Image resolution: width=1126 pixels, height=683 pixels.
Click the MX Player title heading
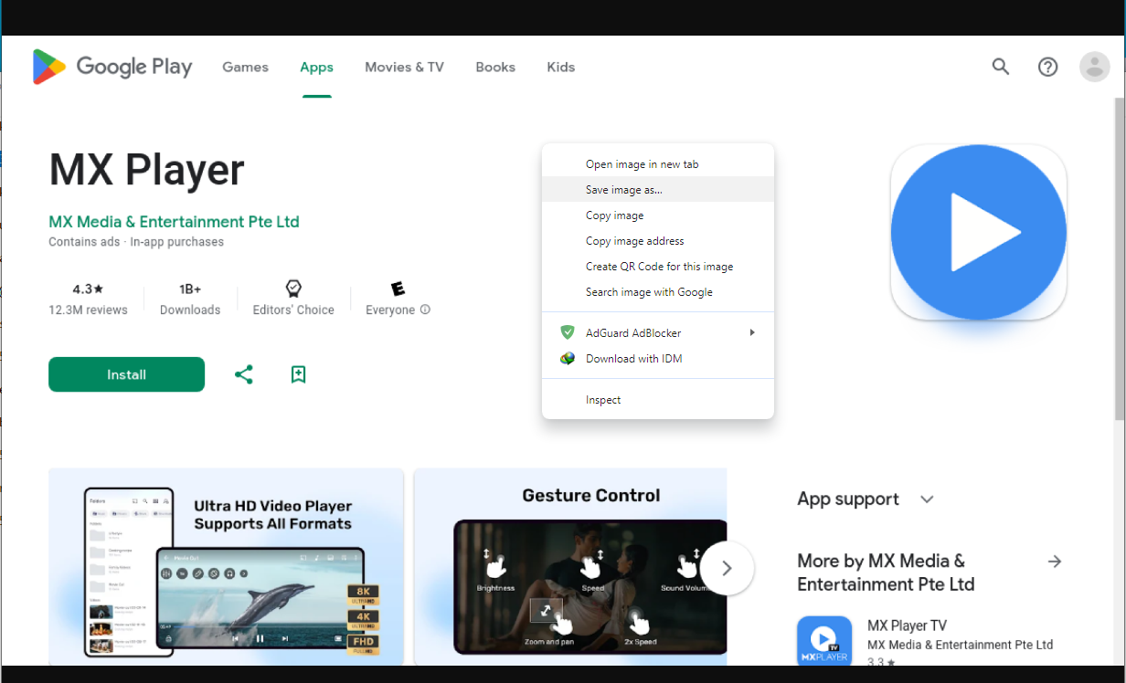click(x=146, y=170)
